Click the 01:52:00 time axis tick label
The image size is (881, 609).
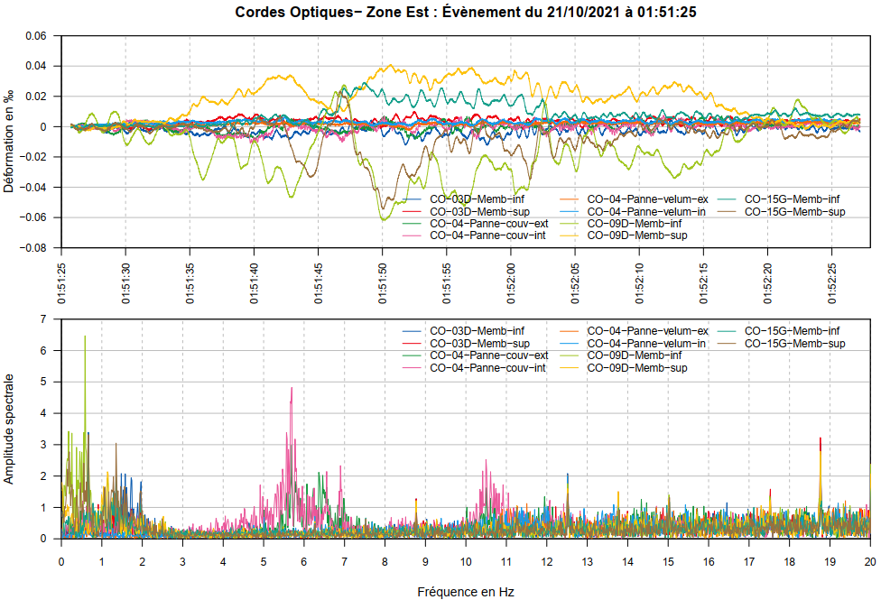[511, 284]
